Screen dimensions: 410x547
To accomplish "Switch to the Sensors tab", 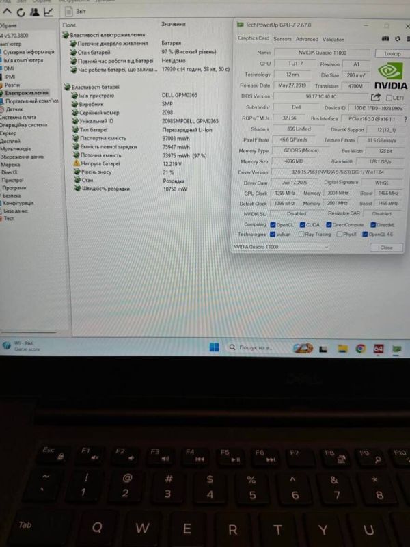I will click(282, 39).
